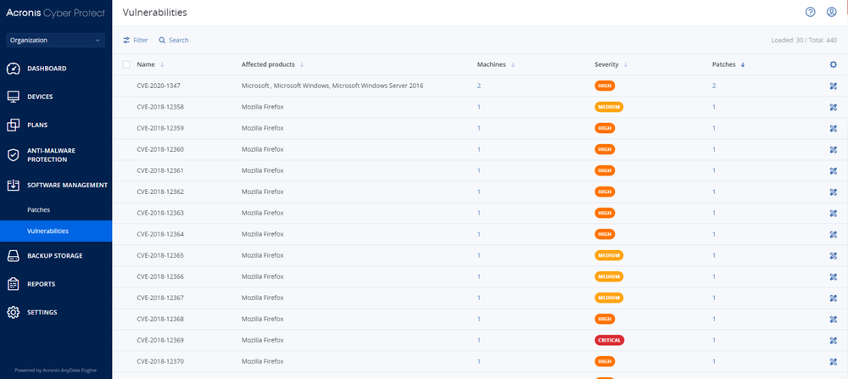Click the Anti-Malware Protection shield icon

click(x=13, y=155)
